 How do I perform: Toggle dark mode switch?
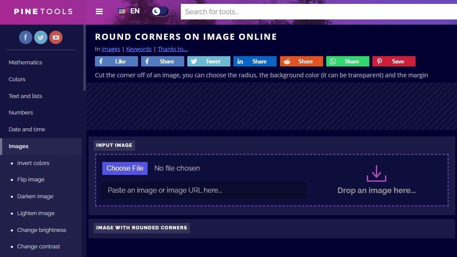[160, 11]
